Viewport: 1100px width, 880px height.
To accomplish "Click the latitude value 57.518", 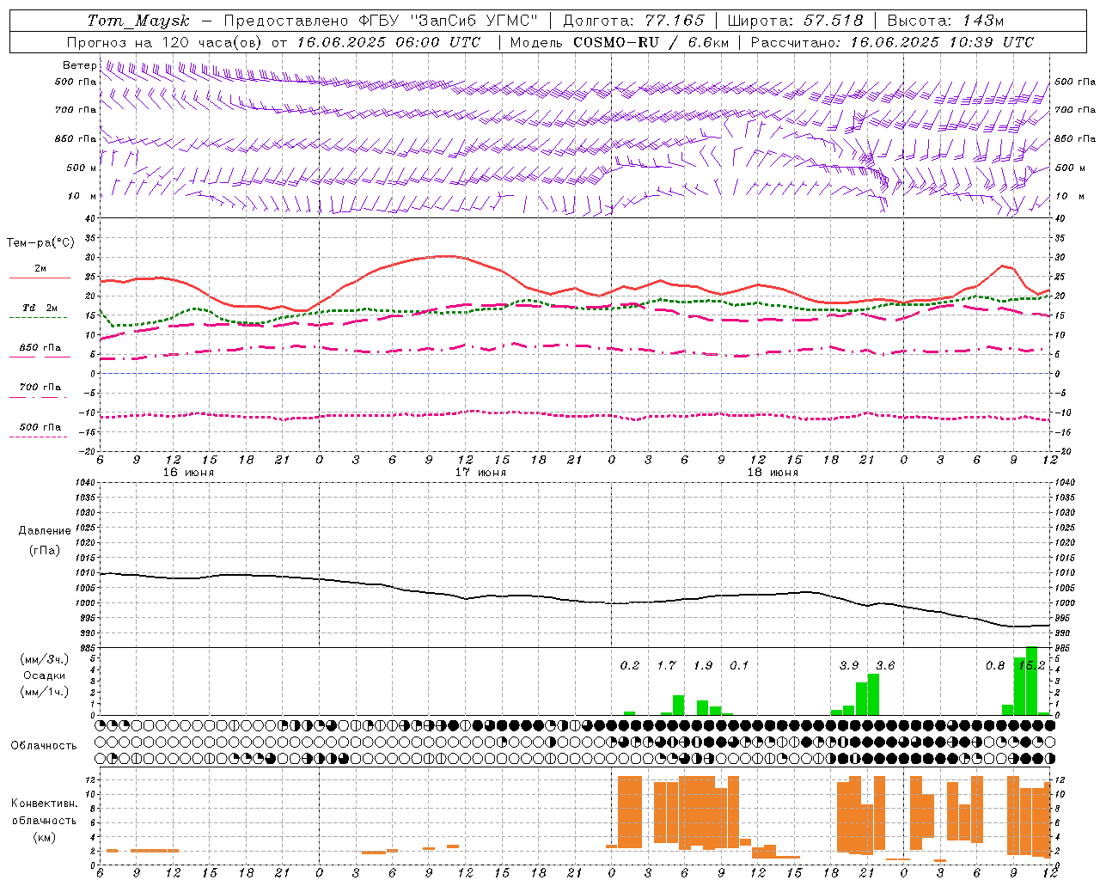I will (833, 21).
